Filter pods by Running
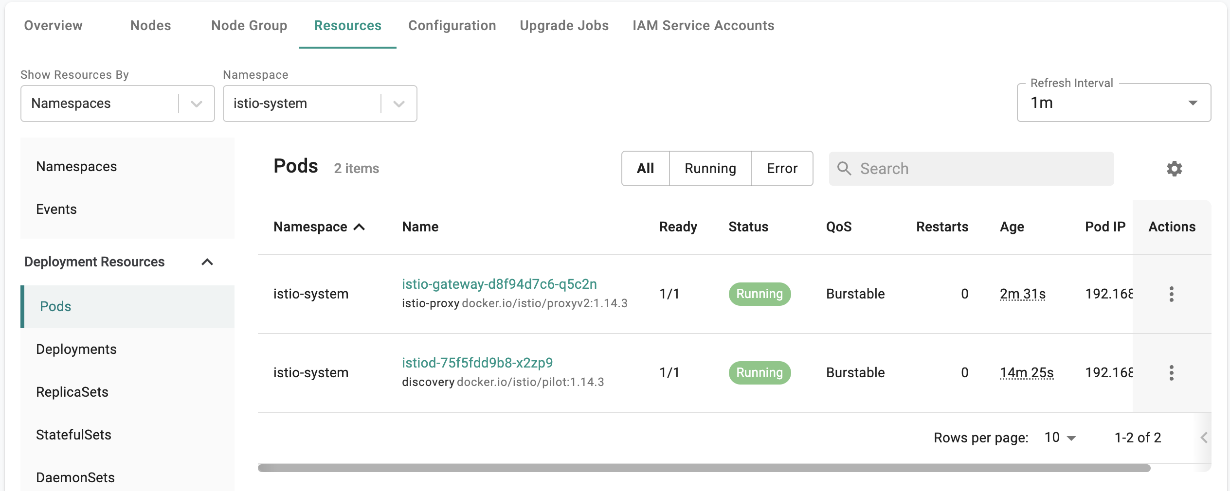Image resolution: width=1230 pixels, height=491 pixels. [x=710, y=169]
